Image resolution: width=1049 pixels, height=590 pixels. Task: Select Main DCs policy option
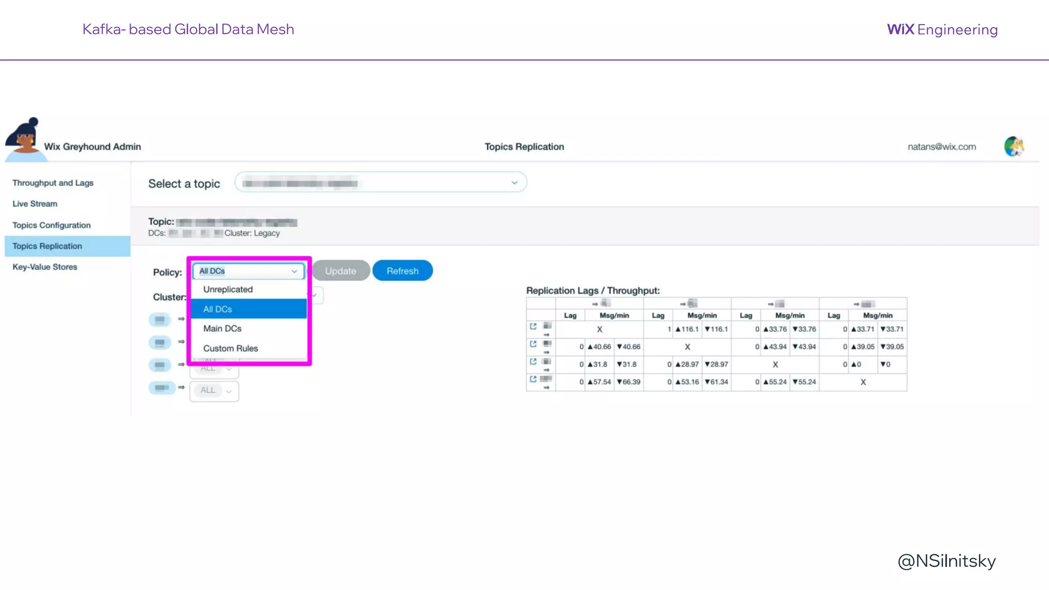click(222, 329)
